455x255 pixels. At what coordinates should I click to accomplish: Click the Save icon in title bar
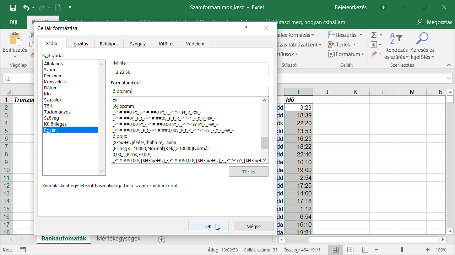pos(13,7)
